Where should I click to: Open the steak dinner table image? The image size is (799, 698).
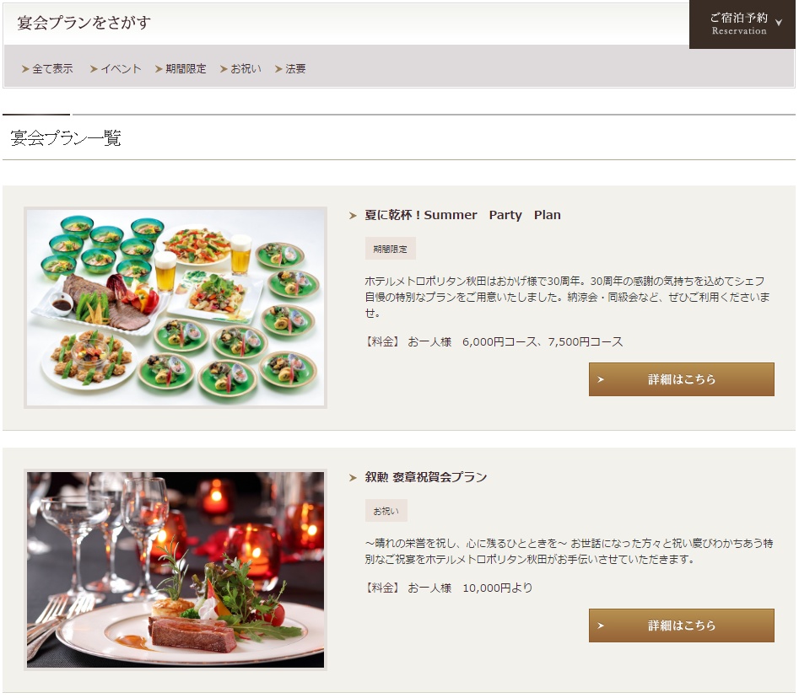[175, 570]
